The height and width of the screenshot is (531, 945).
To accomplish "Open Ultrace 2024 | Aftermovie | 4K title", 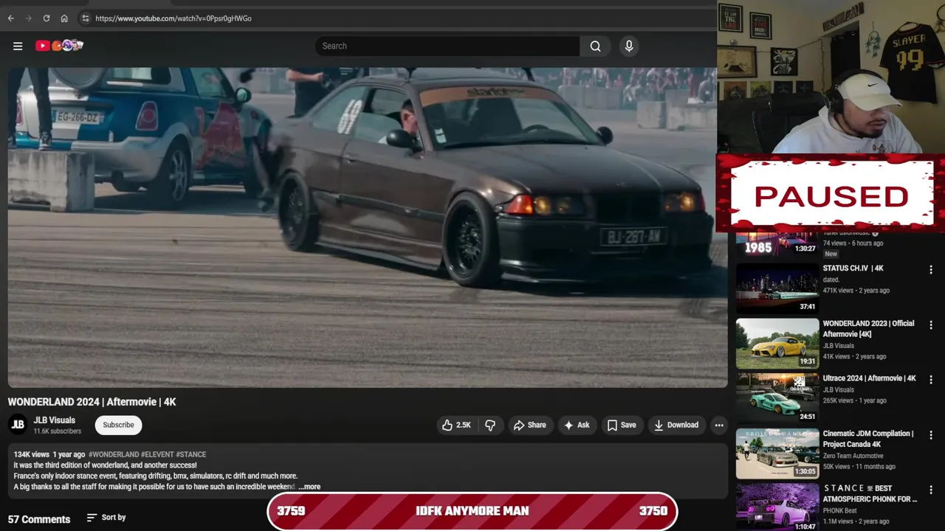I will (x=870, y=378).
